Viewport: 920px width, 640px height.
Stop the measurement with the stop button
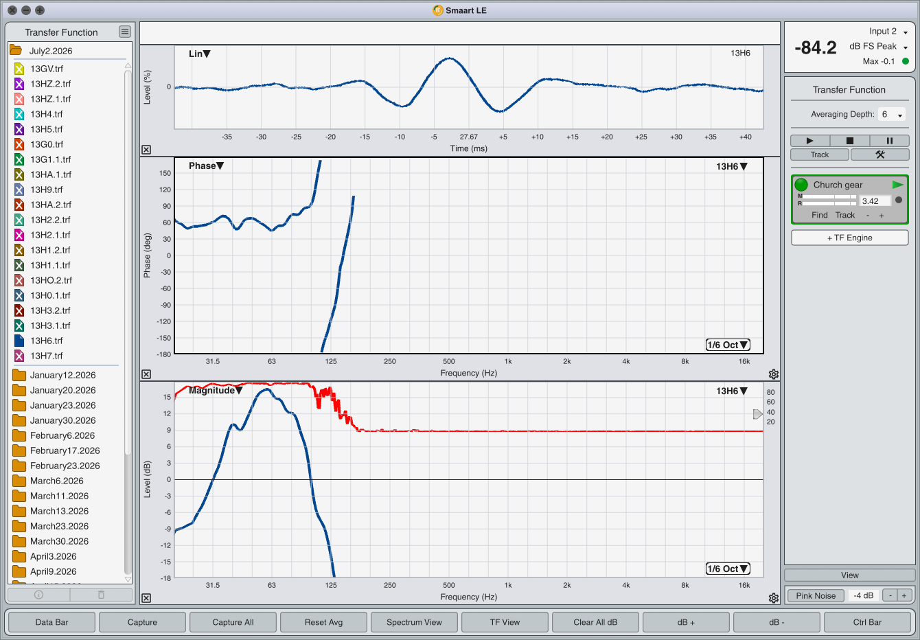coord(849,141)
